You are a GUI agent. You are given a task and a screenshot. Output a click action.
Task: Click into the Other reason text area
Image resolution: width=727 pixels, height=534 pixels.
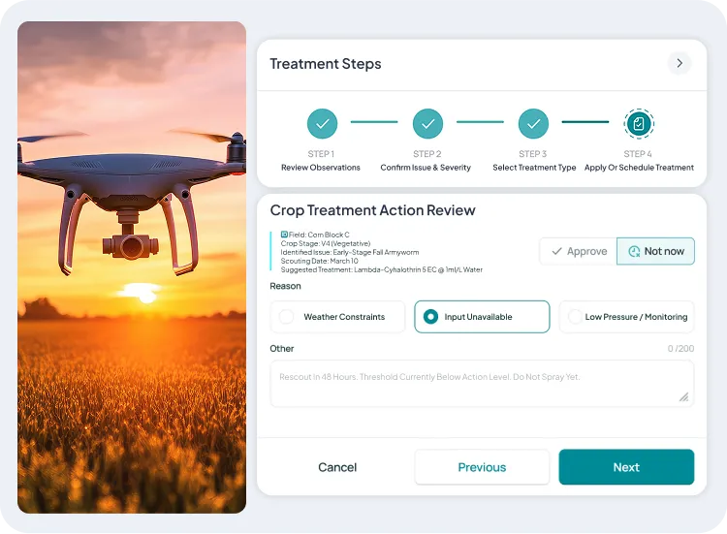[x=482, y=384]
